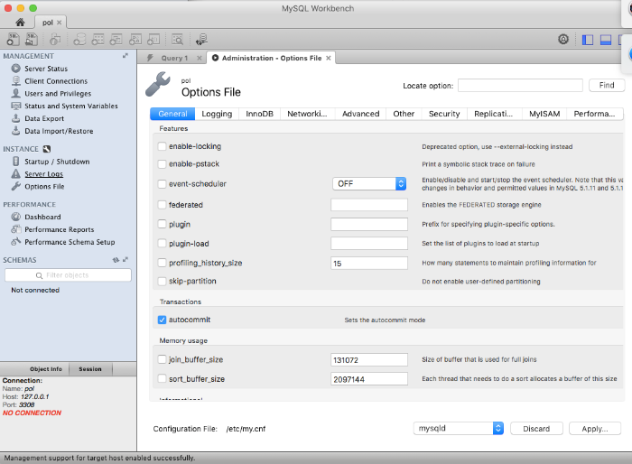Viewport: 632px width, 464px height.
Task: Click the Filter objects search field
Action: pyautogui.click(x=68, y=275)
